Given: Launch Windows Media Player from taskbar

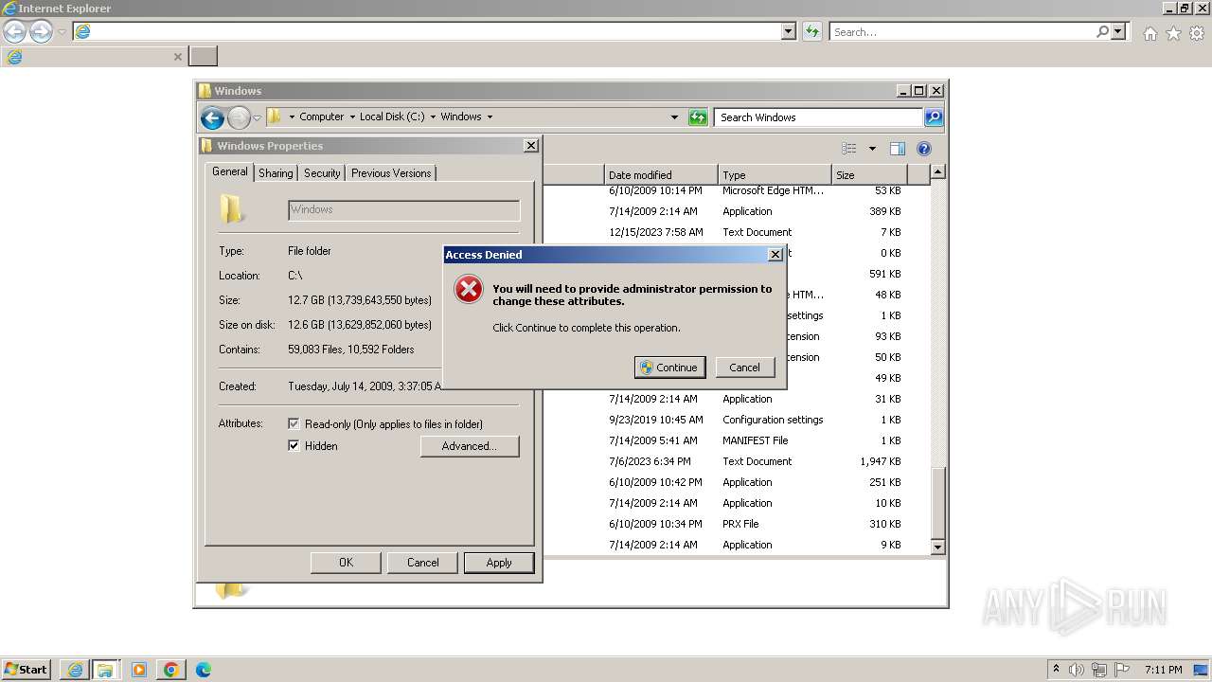Looking at the screenshot, I should [139, 670].
